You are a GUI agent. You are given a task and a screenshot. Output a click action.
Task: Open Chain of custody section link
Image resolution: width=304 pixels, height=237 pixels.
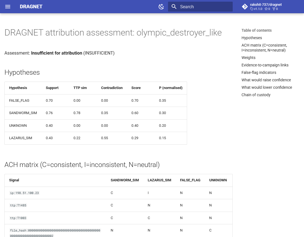[x=256, y=95]
